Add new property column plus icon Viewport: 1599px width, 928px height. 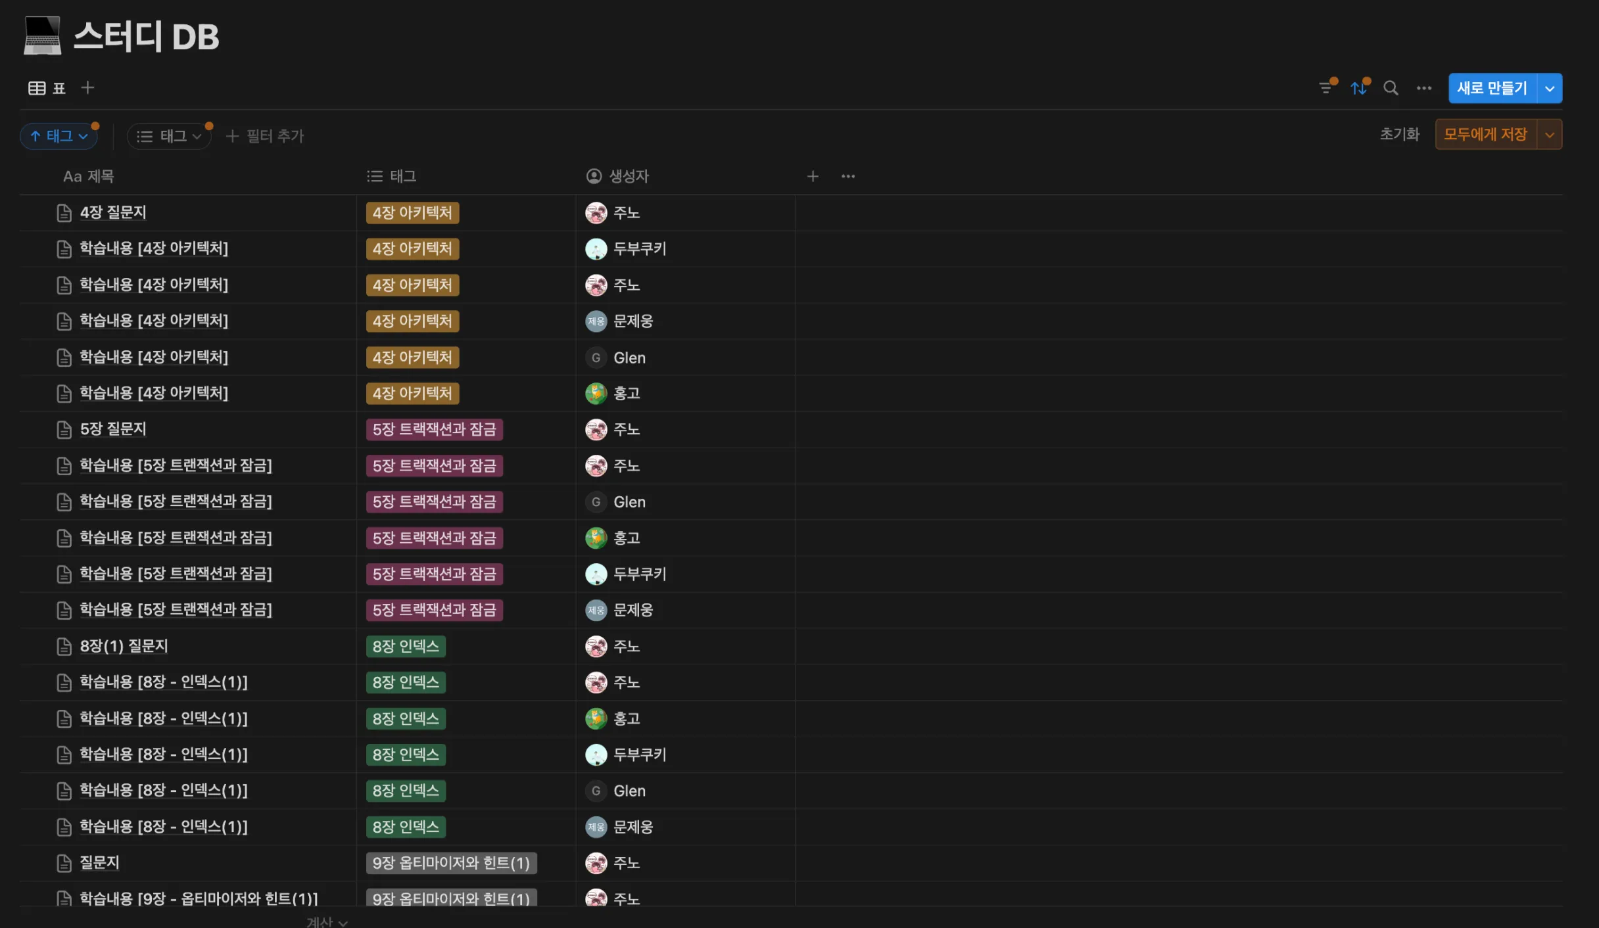[x=813, y=176]
